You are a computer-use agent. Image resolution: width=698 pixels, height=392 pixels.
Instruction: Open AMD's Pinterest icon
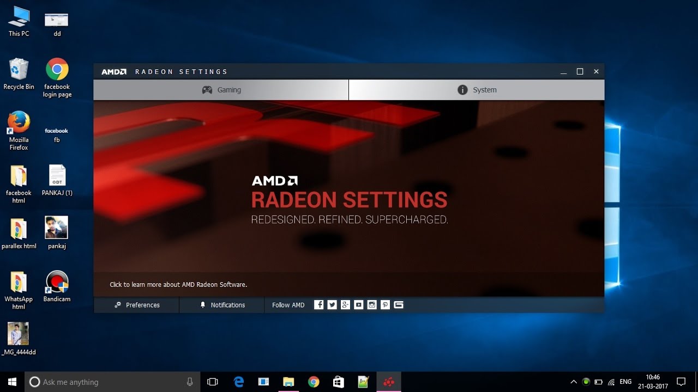click(x=385, y=305)
